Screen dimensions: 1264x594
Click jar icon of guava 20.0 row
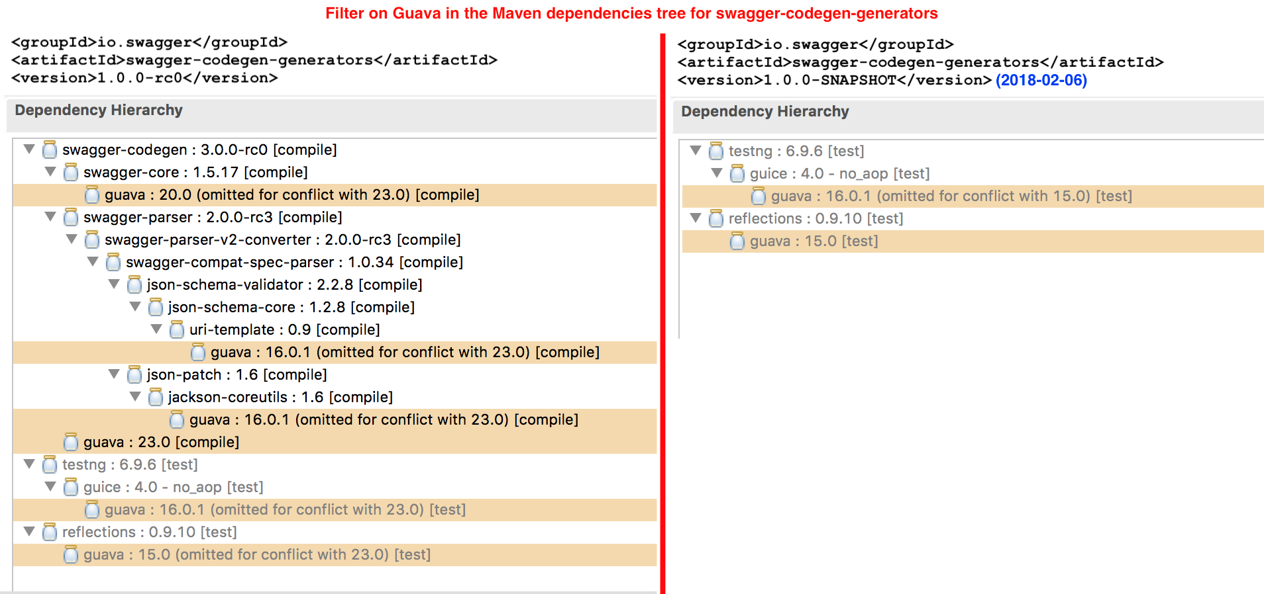[92, 194]
